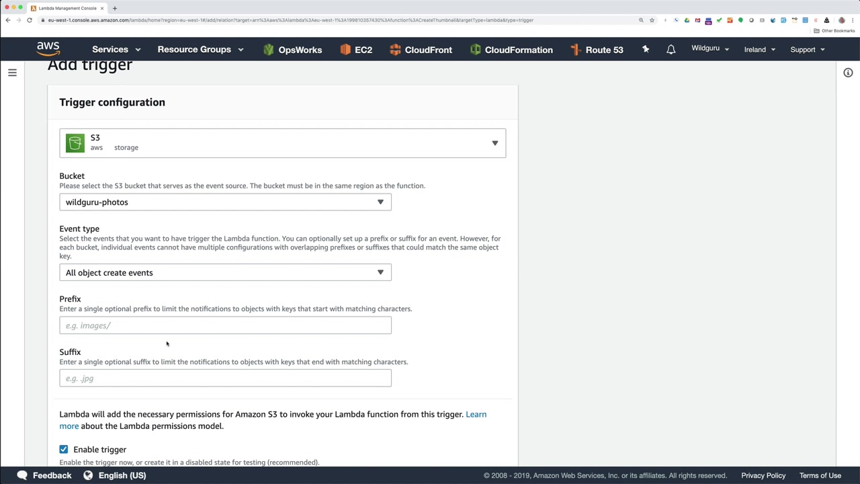
Task: Click the pin shortcuts icon in the AWS navbar
Action: [x=646, y=50]
